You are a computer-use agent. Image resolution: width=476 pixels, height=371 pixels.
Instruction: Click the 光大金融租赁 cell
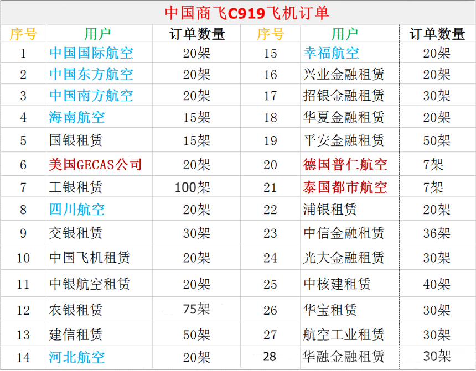coord(350,258)
